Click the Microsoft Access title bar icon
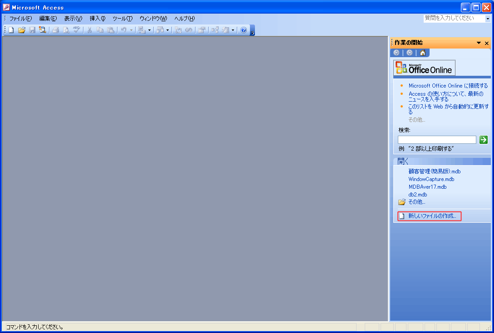This screenshot has width=494, height=333. pyautogui.click(x=6, y=7)
